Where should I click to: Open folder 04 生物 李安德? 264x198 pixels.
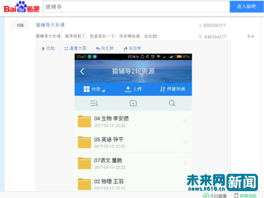coord(133,121)
